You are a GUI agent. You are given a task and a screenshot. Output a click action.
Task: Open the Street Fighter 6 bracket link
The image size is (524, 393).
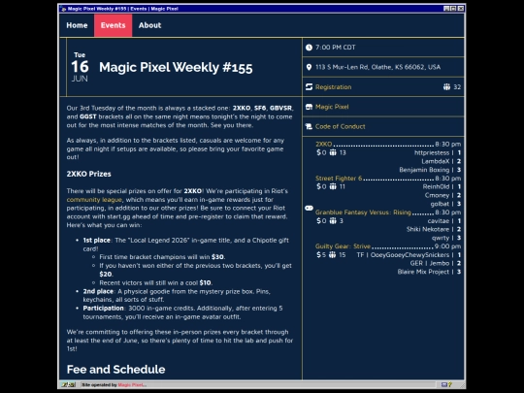[x=339, y=179]
